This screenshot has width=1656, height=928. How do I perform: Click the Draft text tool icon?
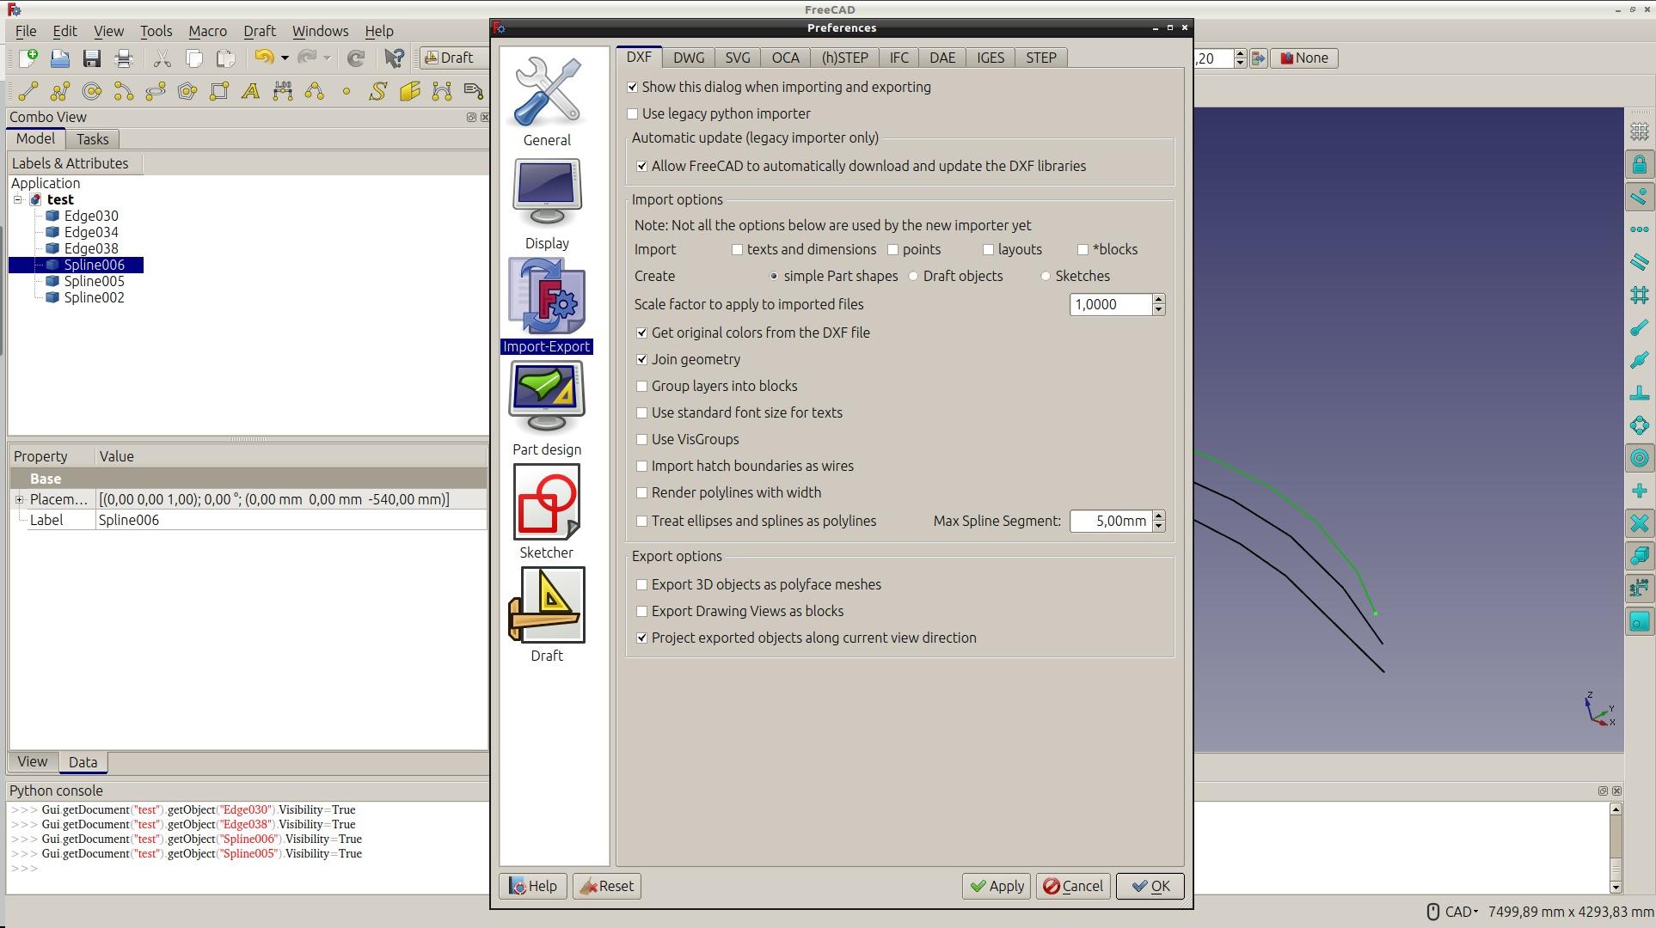click(250, 91)
